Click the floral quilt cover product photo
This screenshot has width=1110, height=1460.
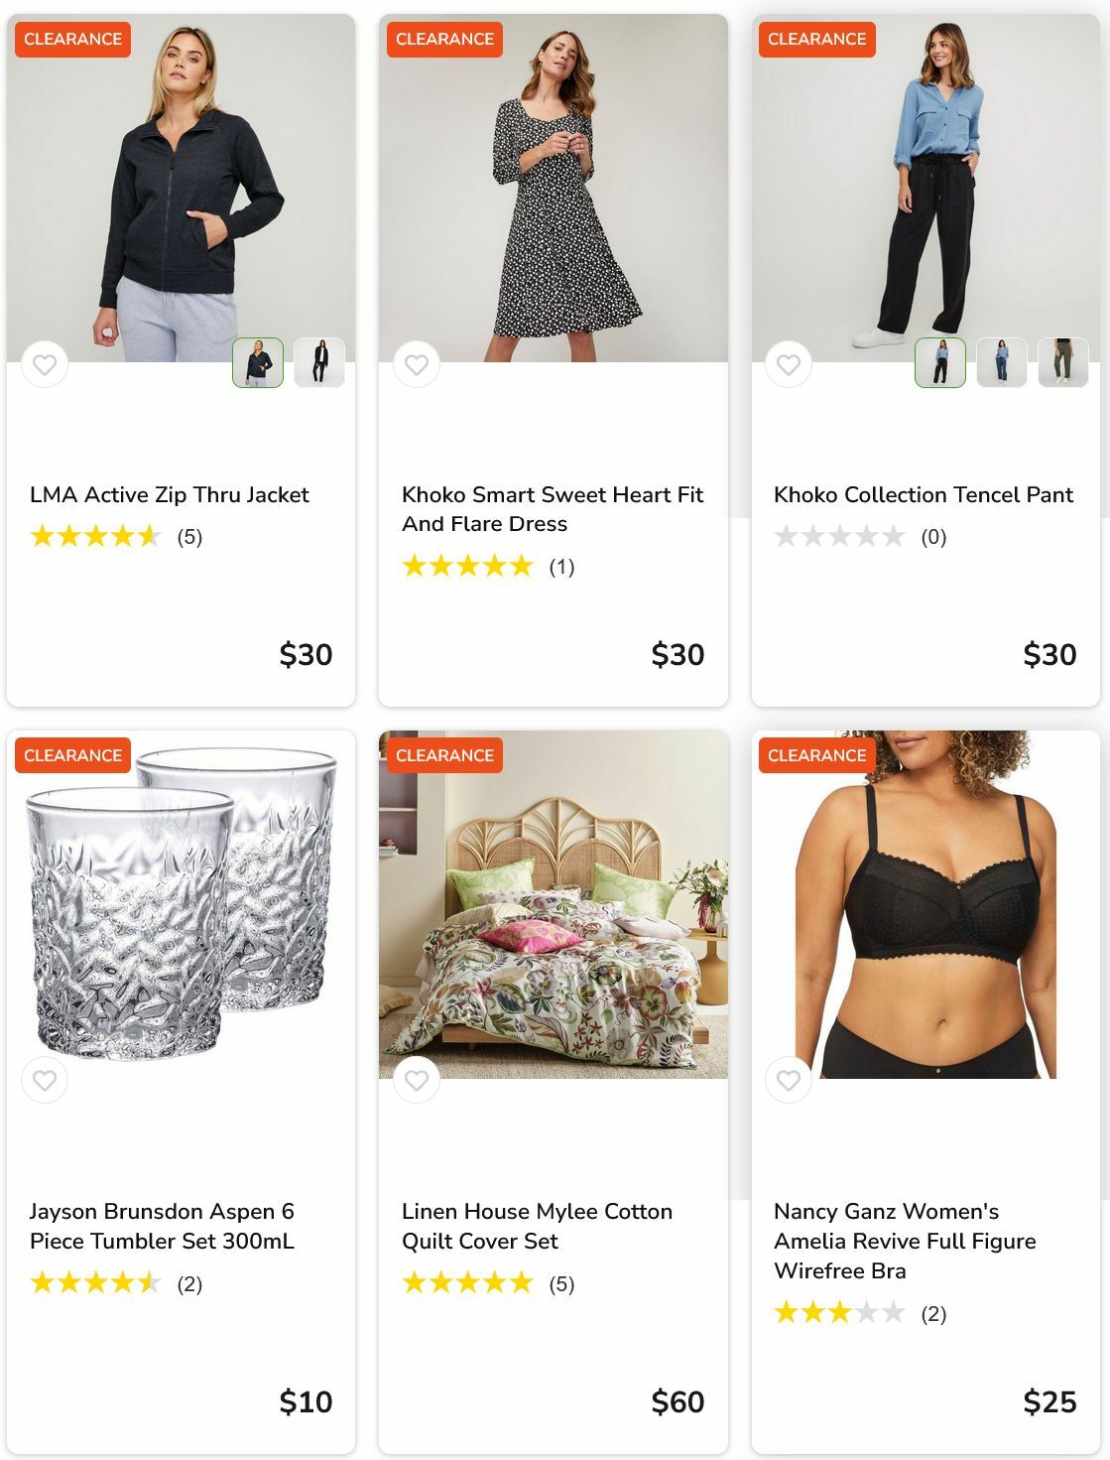pos(553,903)
